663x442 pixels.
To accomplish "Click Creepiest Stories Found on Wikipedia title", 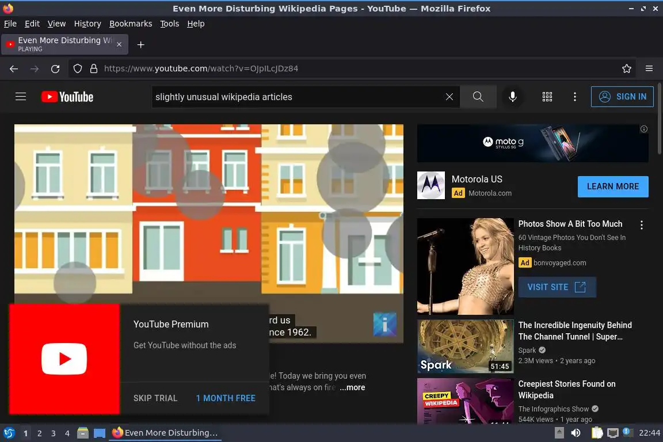I will coord(566,390).
